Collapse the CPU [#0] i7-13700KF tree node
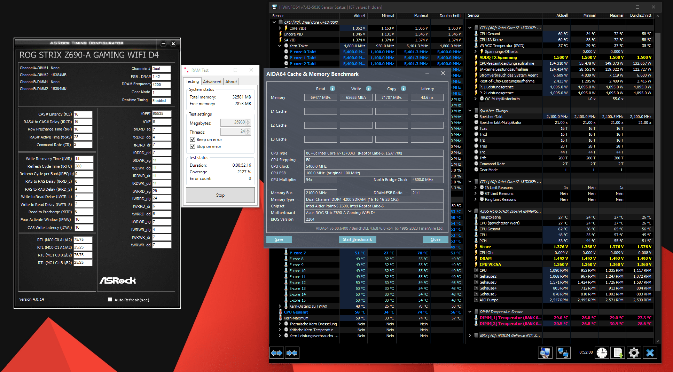The image size is (673, 372). 274,22
